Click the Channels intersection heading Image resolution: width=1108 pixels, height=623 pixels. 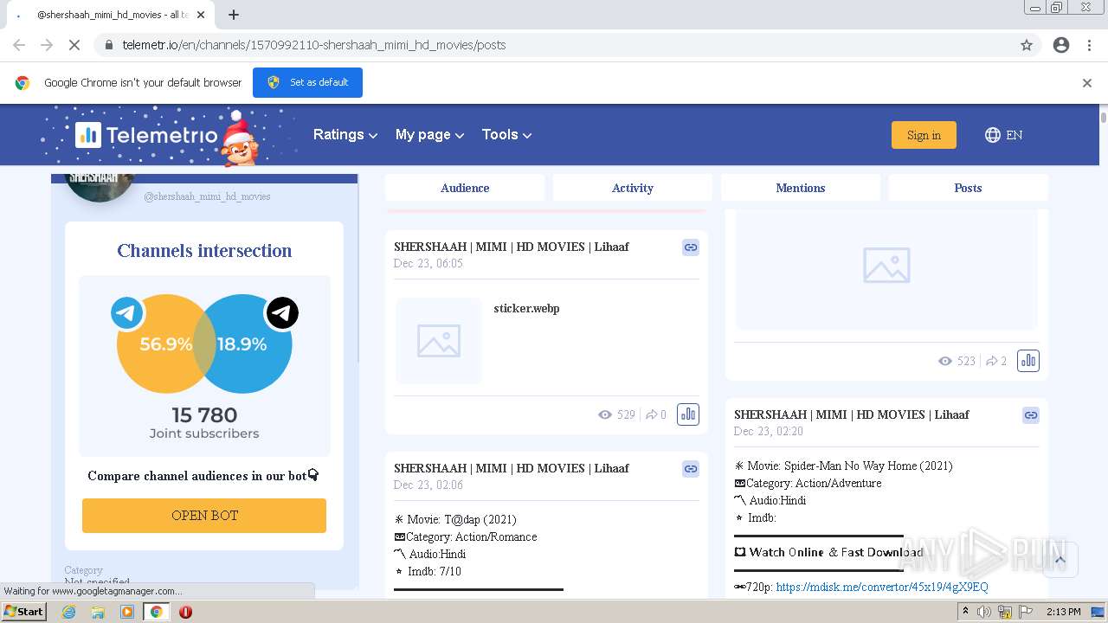pyautogui.click(x=204, y=251)
